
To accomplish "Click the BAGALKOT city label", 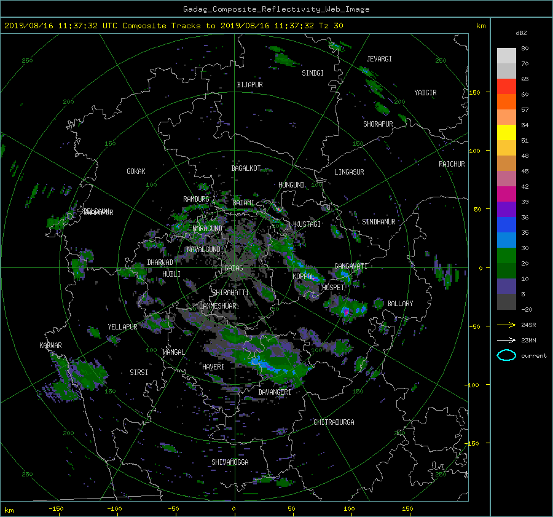I will pos(246,168).
